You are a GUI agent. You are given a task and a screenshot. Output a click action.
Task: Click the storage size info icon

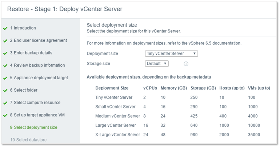click(x=186, y=64)
